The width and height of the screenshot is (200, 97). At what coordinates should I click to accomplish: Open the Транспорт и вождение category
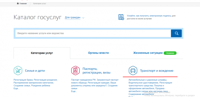(157, 71)
